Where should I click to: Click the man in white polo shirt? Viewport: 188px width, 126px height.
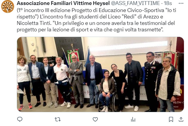62,81
